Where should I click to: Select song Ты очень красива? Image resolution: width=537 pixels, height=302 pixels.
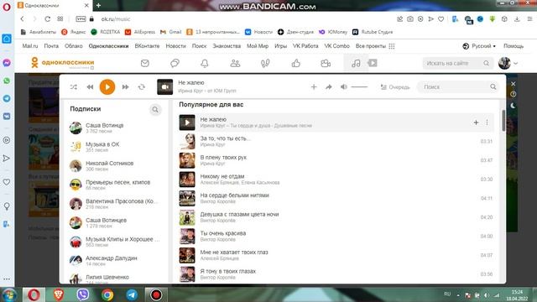223,233
